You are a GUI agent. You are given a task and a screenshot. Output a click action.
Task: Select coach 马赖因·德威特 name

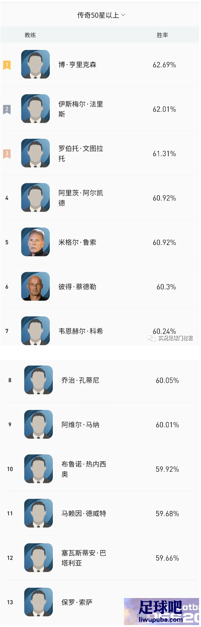click(84, 513)
